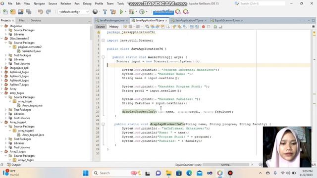
Task: Select Semester2.java in Projects tree
Action: coord(31,51)
